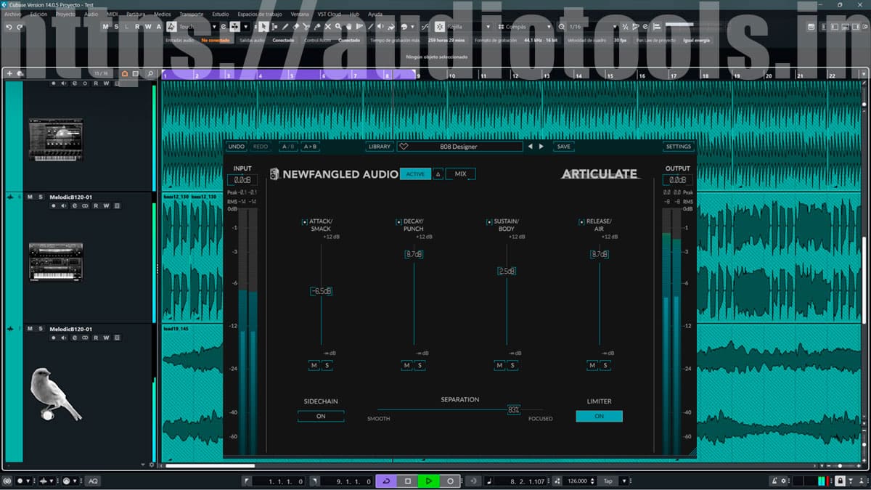Click the OUTPUT gain 0.0dB field
The width and height of the screenshot is (871, 490).
(677, 180)
